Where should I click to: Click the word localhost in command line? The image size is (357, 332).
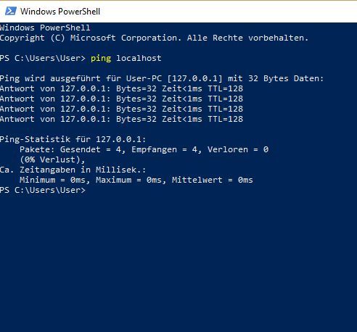(x=139, y=58)
